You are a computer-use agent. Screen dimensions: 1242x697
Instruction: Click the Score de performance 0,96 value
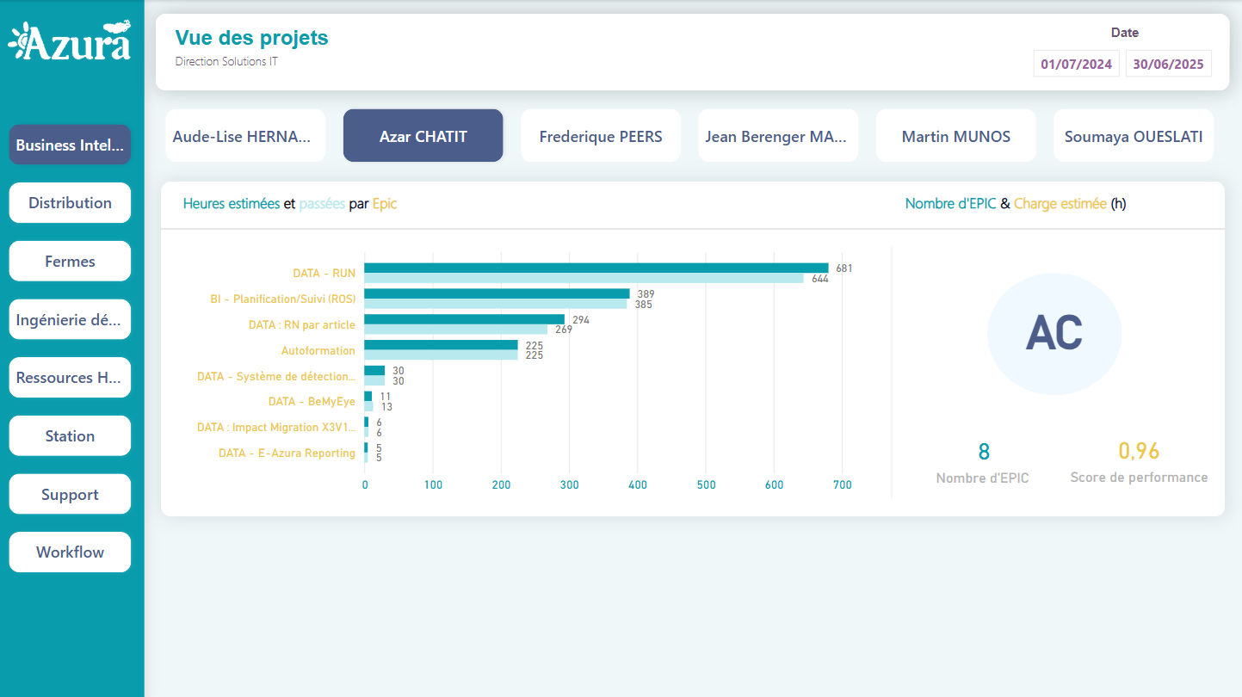click(1139, 451)
